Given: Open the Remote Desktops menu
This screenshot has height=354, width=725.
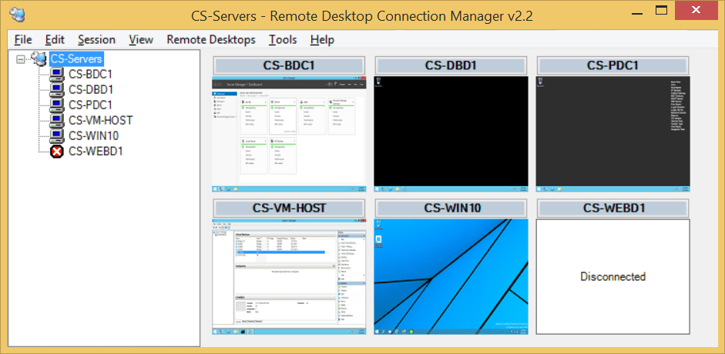Looking at the screenshot, I should [211, 40].
